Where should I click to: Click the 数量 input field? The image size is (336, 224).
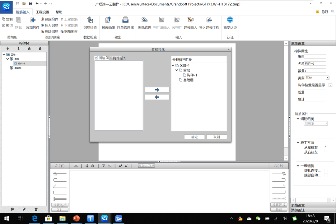tap(315, 71)
